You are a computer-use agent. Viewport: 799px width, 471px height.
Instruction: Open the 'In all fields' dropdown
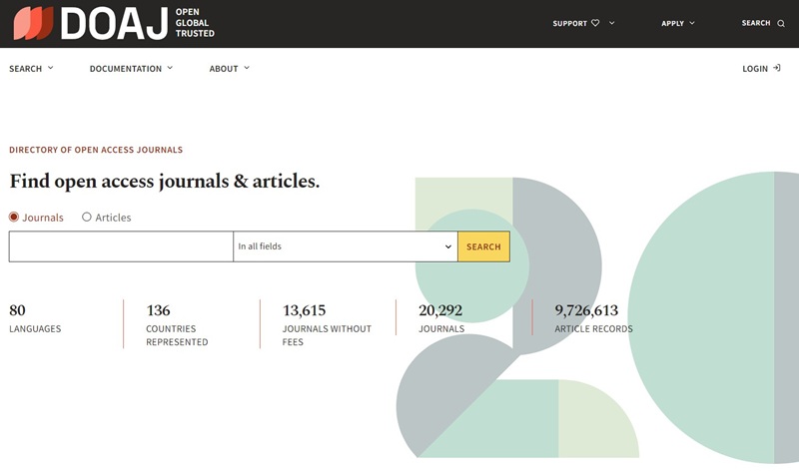tap(346, 246)
